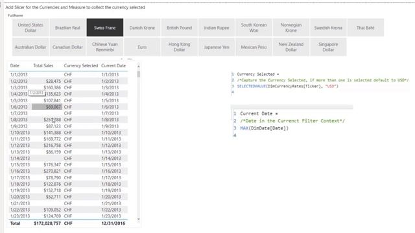415x233 pixels.
Task: Click the $169,772 total sales cell
Action: [x=52, y=139]
